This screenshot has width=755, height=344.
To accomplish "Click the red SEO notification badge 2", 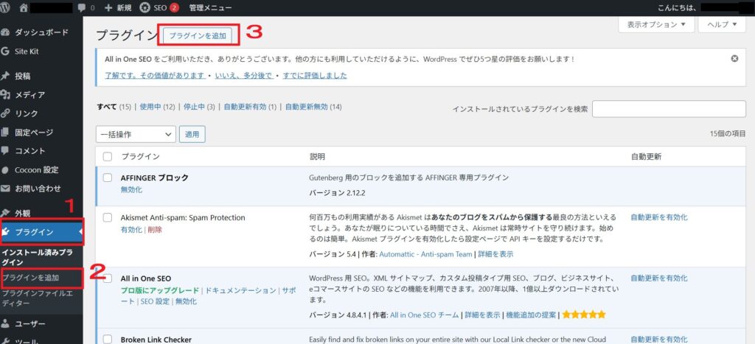I will [174, 7].
